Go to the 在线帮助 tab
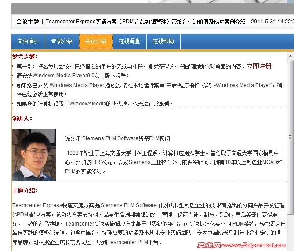The image size is (294, 251). coord(163,41)
